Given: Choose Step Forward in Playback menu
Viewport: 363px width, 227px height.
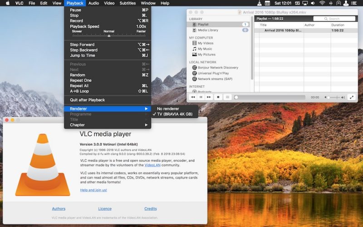Looking at the screenshot, I should click(108, 44).
